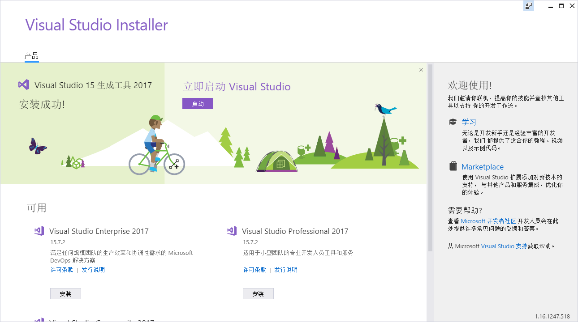
Task: Click the Visual Studio Professional 2017 logo icon
Action: coord(232,231)
